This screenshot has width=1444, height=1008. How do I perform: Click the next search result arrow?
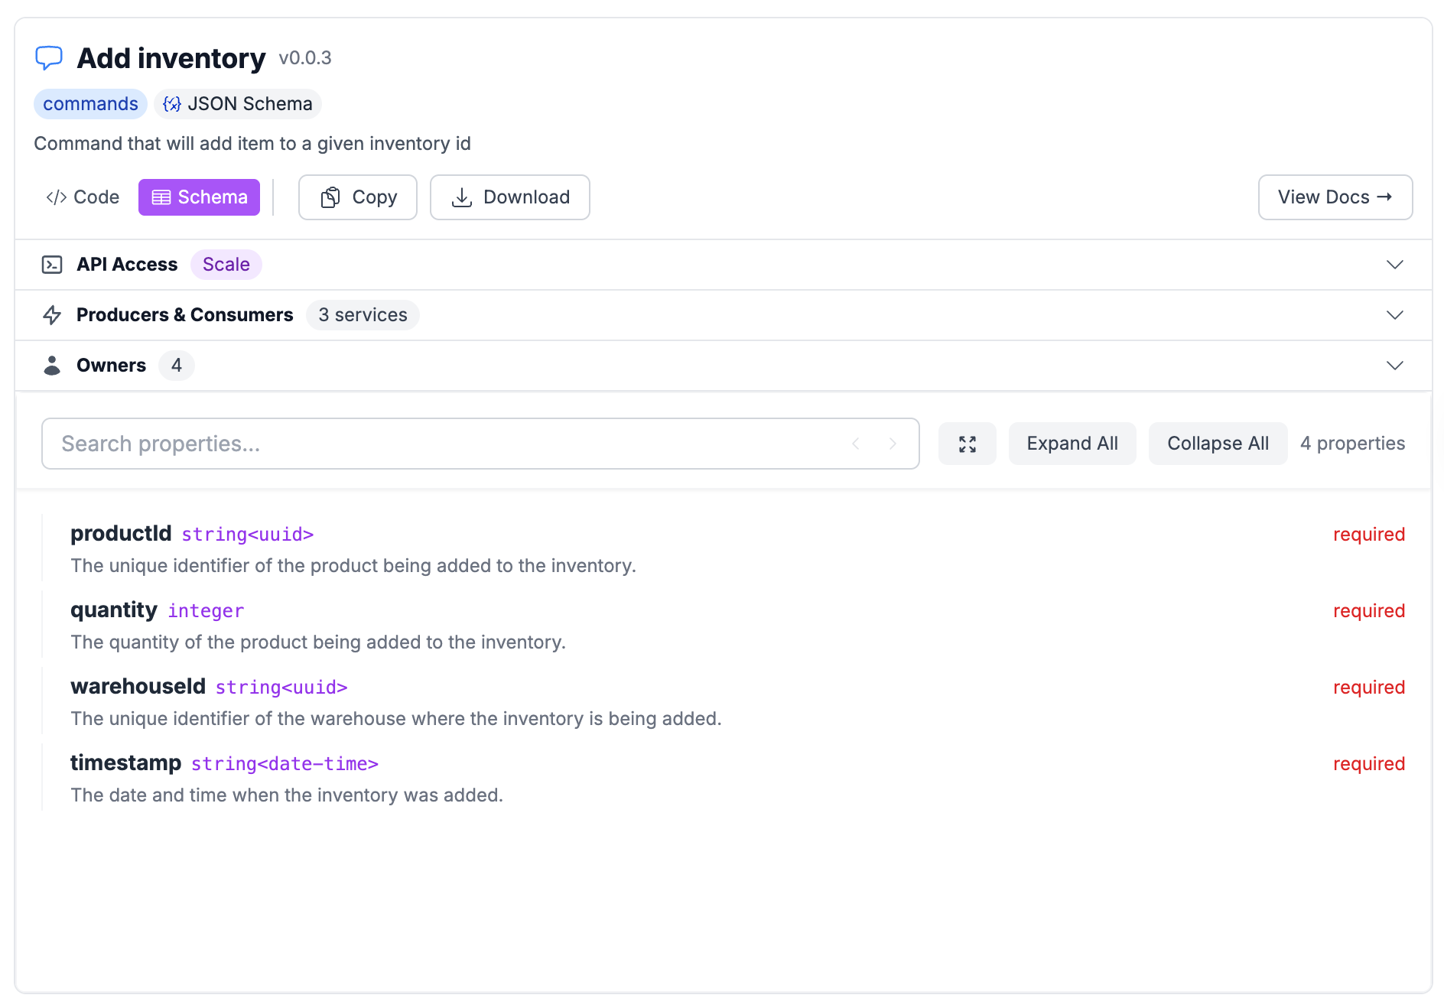point(893,443)
